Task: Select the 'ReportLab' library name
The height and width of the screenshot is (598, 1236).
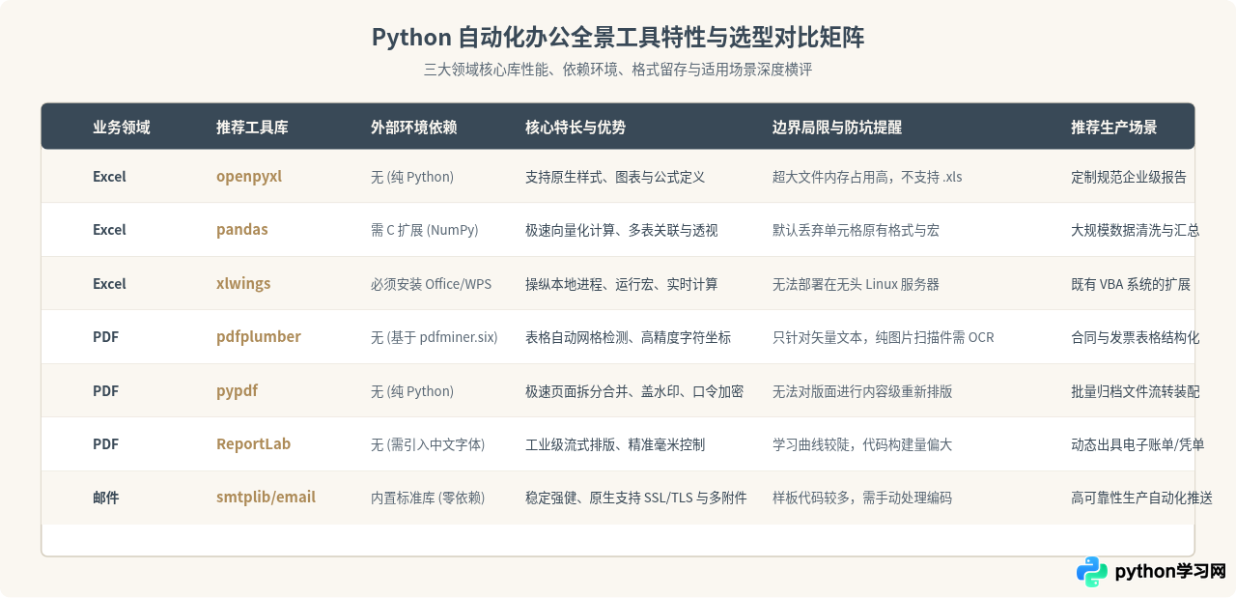Action: 253,444
